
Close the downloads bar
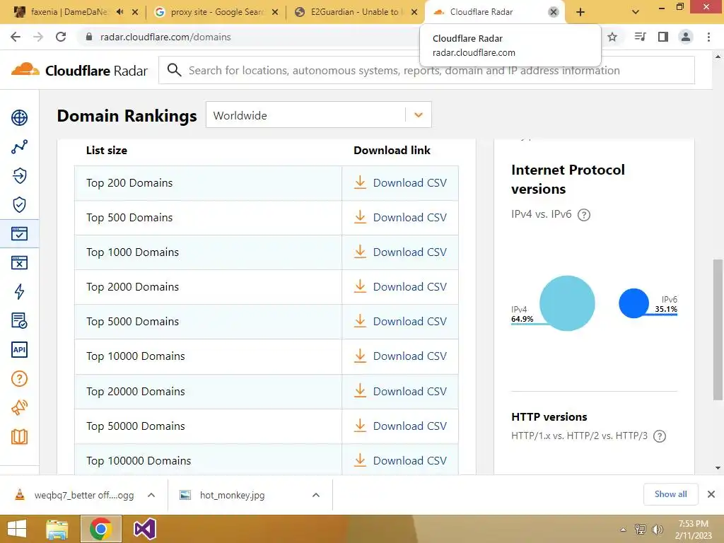tap(711, 494)
